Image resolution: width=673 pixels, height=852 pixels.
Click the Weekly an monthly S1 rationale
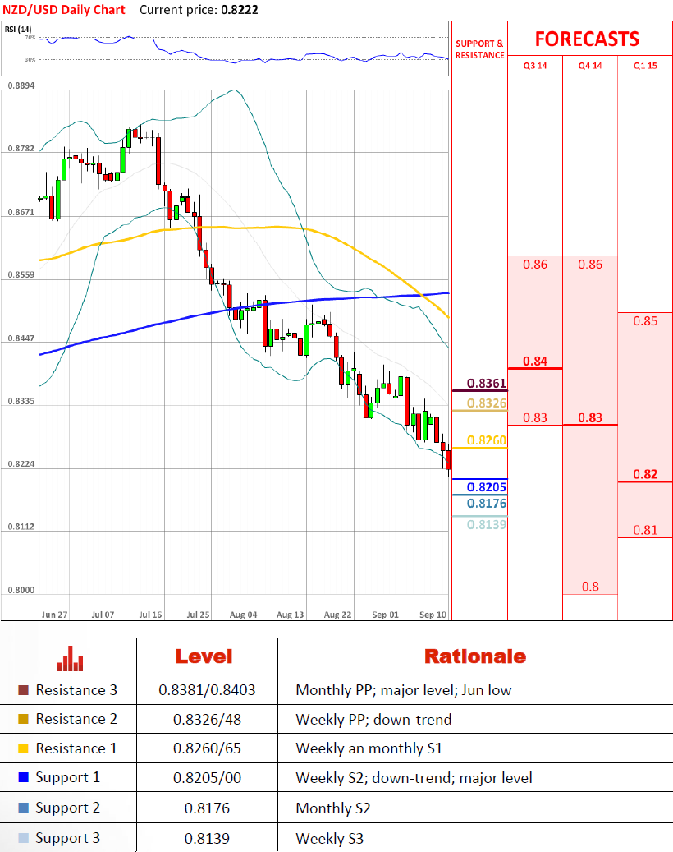point(369,748)
